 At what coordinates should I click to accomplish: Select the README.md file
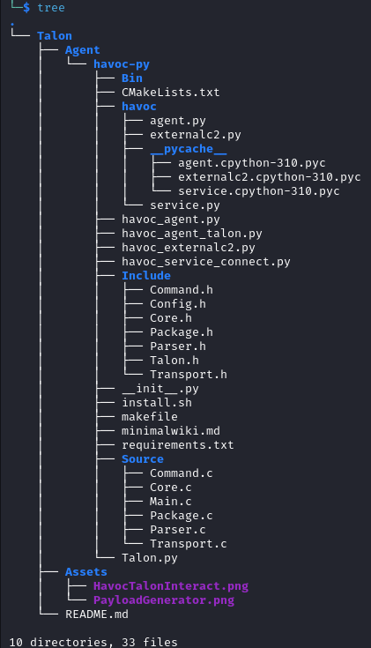(97, 614)
